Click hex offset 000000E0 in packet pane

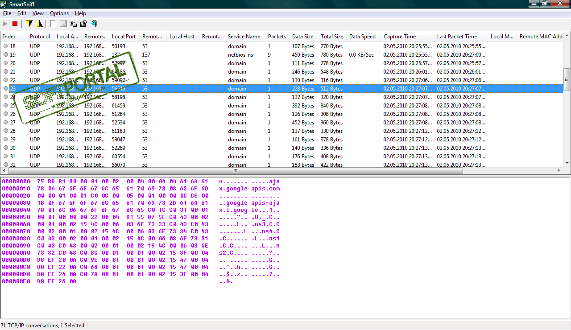point(16,281)
